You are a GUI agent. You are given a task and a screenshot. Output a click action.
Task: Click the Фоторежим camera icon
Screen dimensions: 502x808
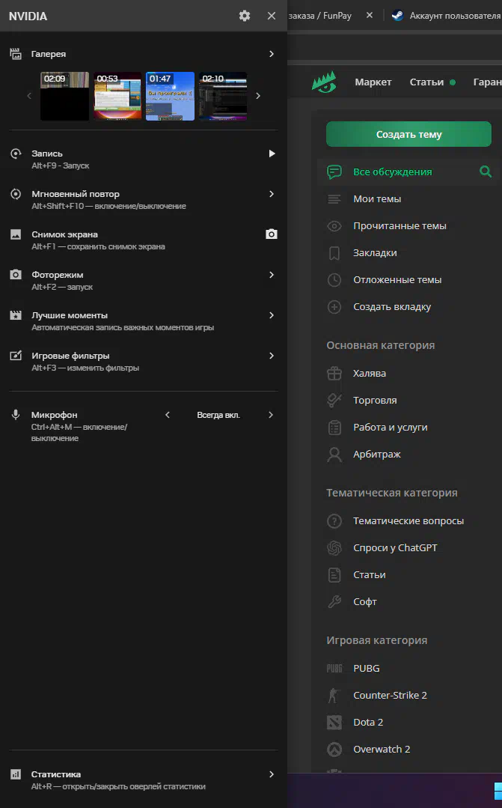(16, 275)
